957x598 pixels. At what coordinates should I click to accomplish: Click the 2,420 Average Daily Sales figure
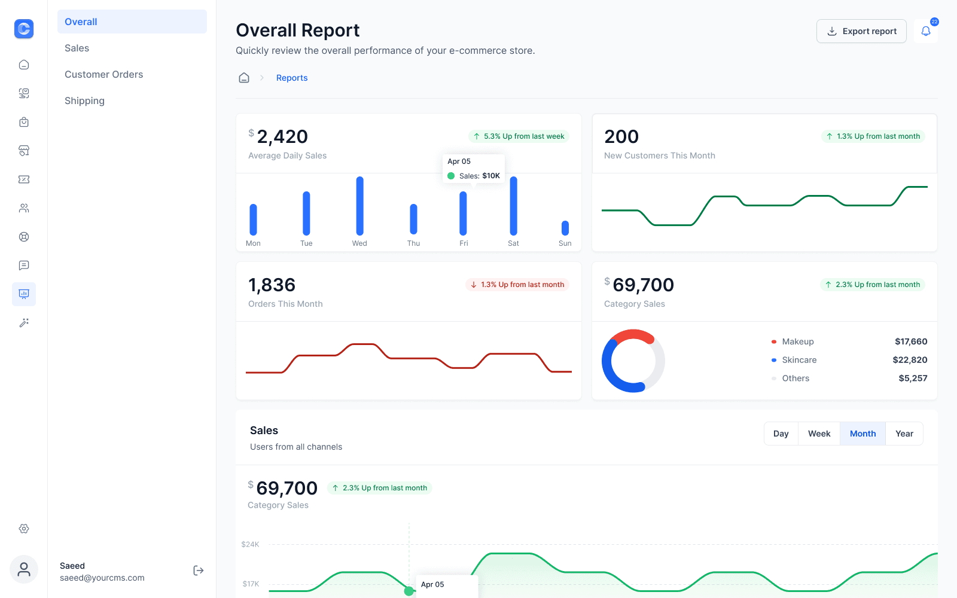click(x=282, y=136)
